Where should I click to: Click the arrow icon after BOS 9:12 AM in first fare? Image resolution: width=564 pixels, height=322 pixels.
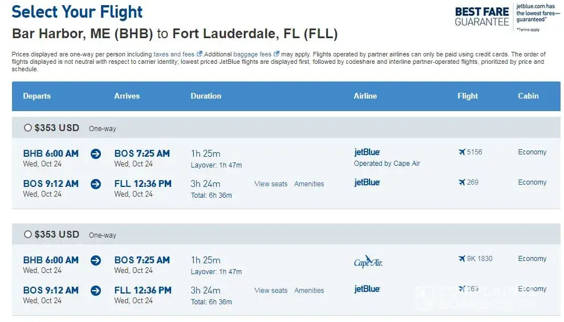pos(96,184)
